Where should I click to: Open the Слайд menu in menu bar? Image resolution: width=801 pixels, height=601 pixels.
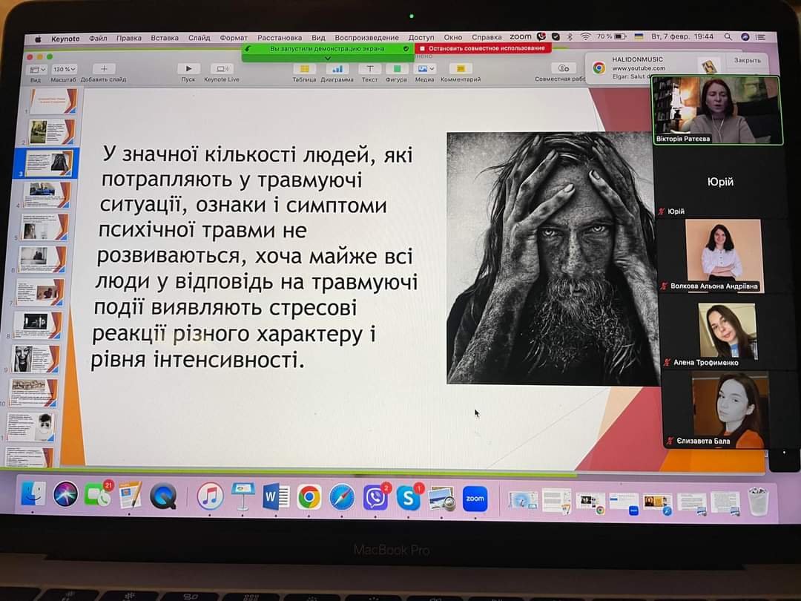point(199,38)
